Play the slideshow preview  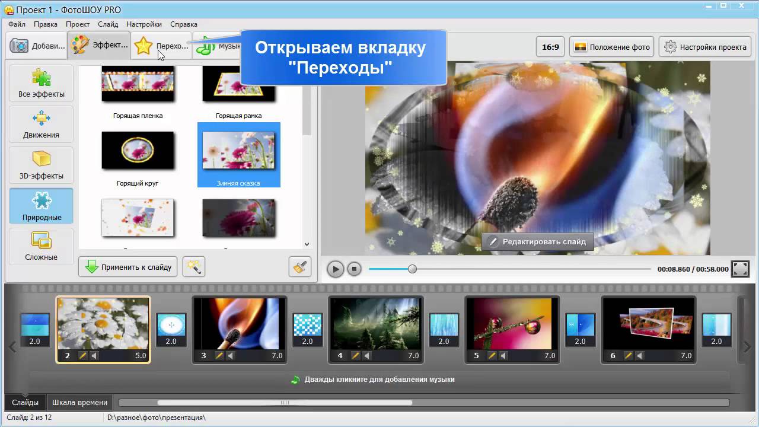(335, 269)
